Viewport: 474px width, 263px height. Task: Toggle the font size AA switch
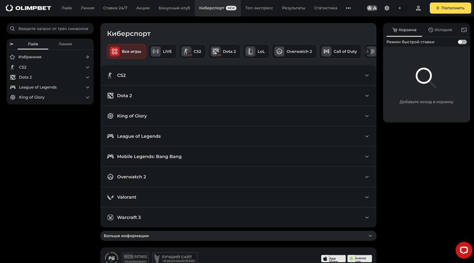pos(372,8)
